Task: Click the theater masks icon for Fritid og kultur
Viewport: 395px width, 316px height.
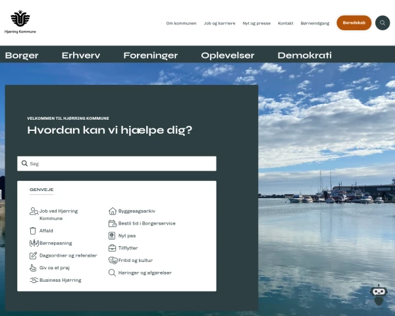Action: [x=113, y=260]
